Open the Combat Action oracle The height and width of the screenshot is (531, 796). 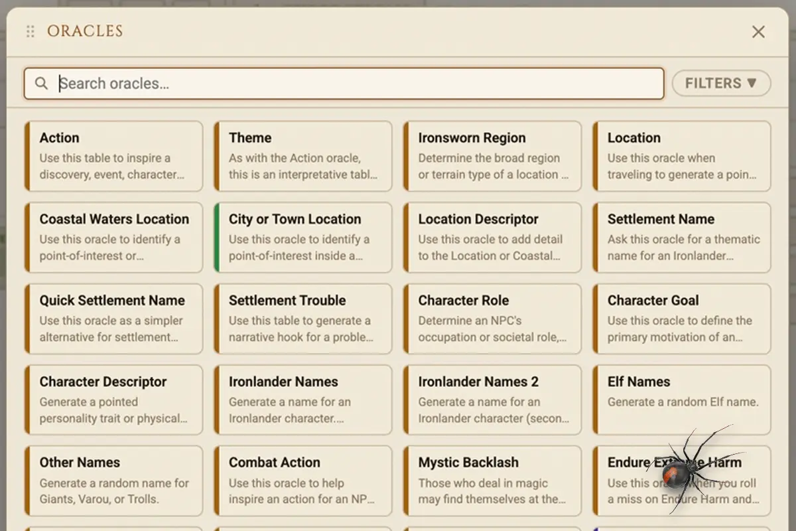click(303, 481)
